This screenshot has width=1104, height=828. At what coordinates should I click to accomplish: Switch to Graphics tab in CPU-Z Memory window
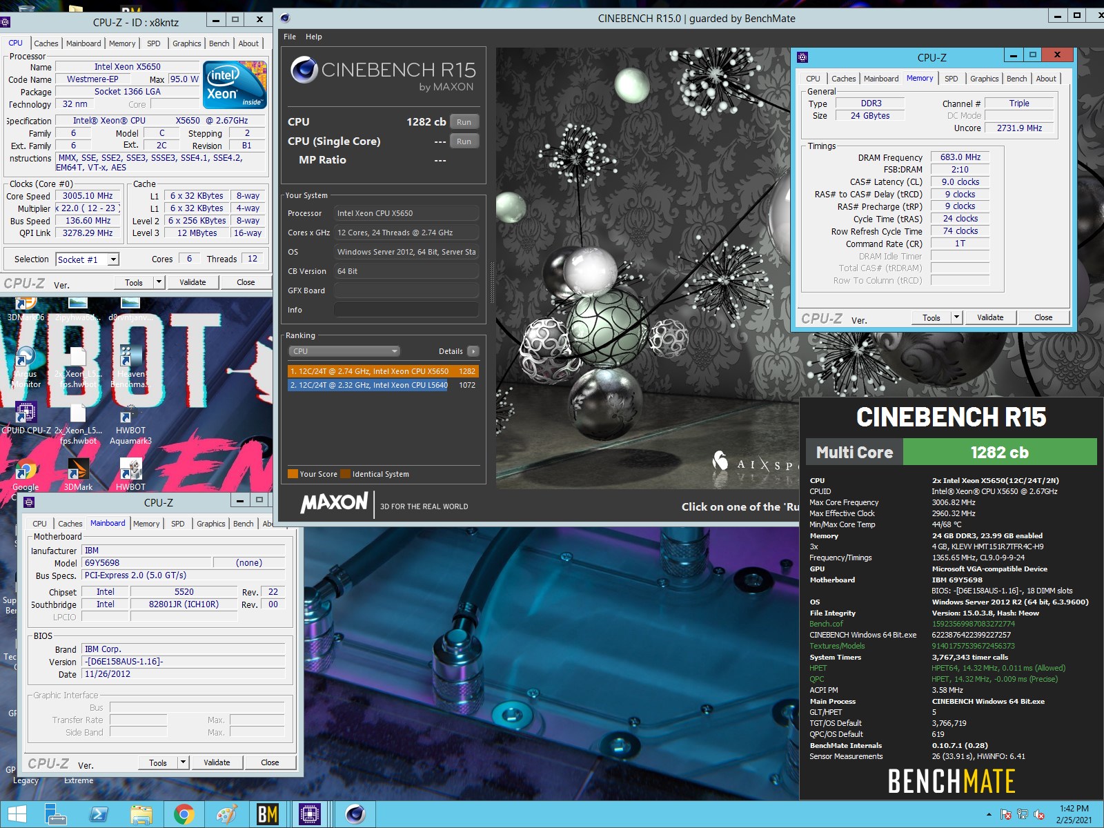pos(984,79)
